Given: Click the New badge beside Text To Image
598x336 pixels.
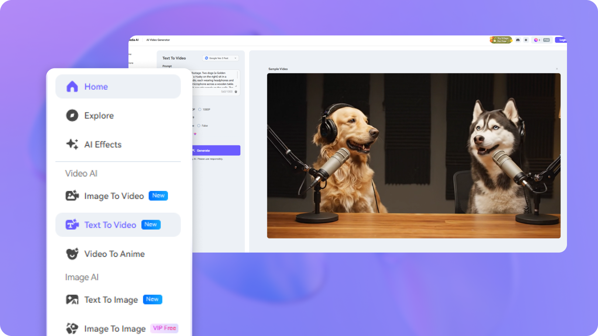Looking at the screenshot, I should pos(152,299).
